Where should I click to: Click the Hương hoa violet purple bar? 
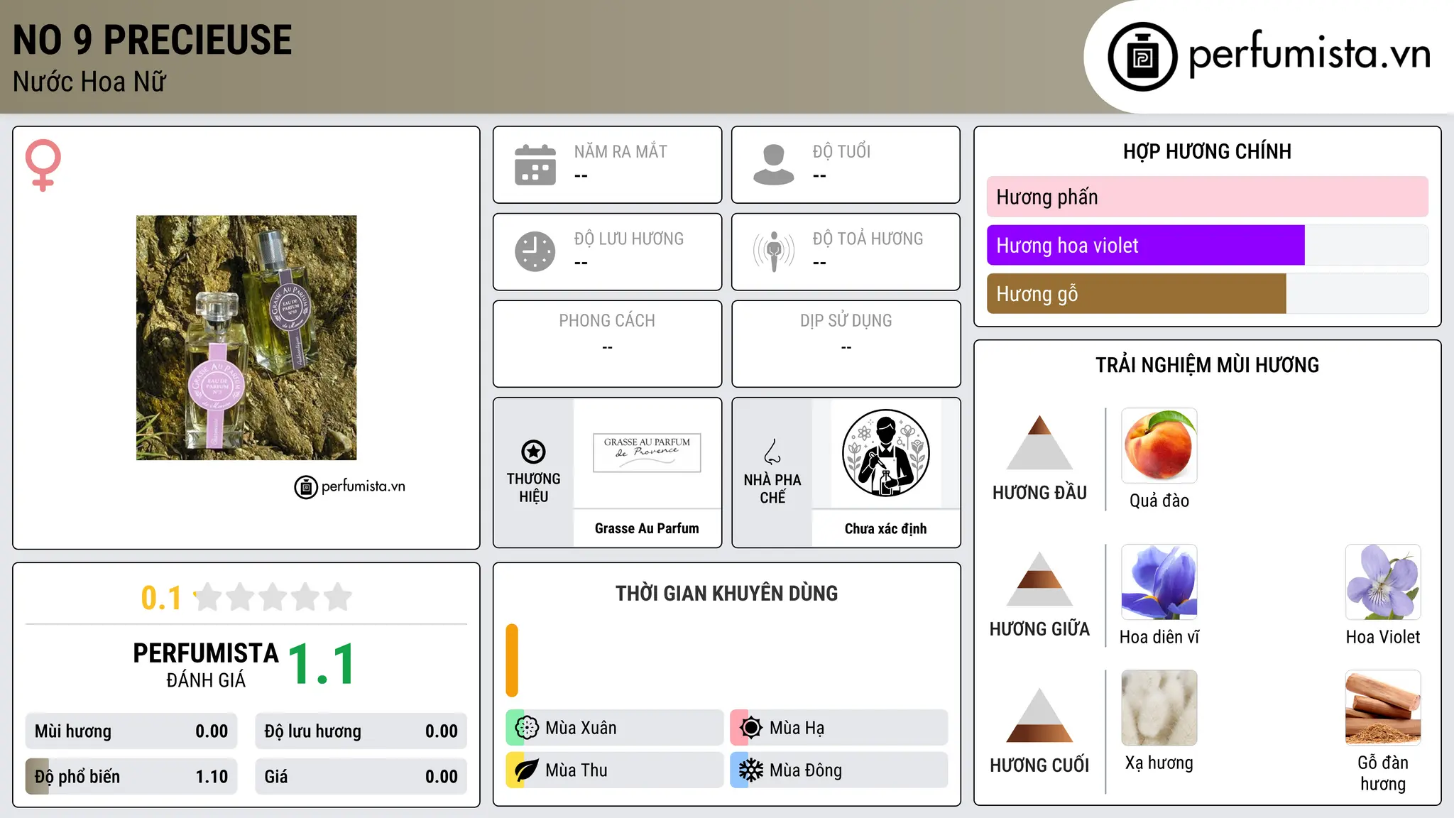coord(1146,245)
